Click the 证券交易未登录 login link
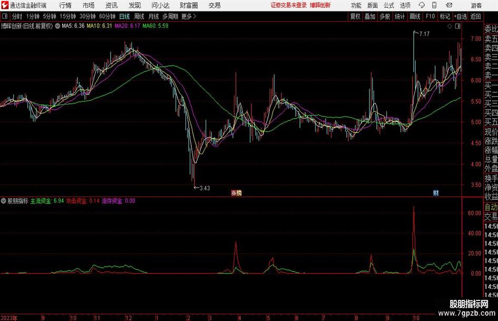Viewport: 498px width, 321px height. 289,5
